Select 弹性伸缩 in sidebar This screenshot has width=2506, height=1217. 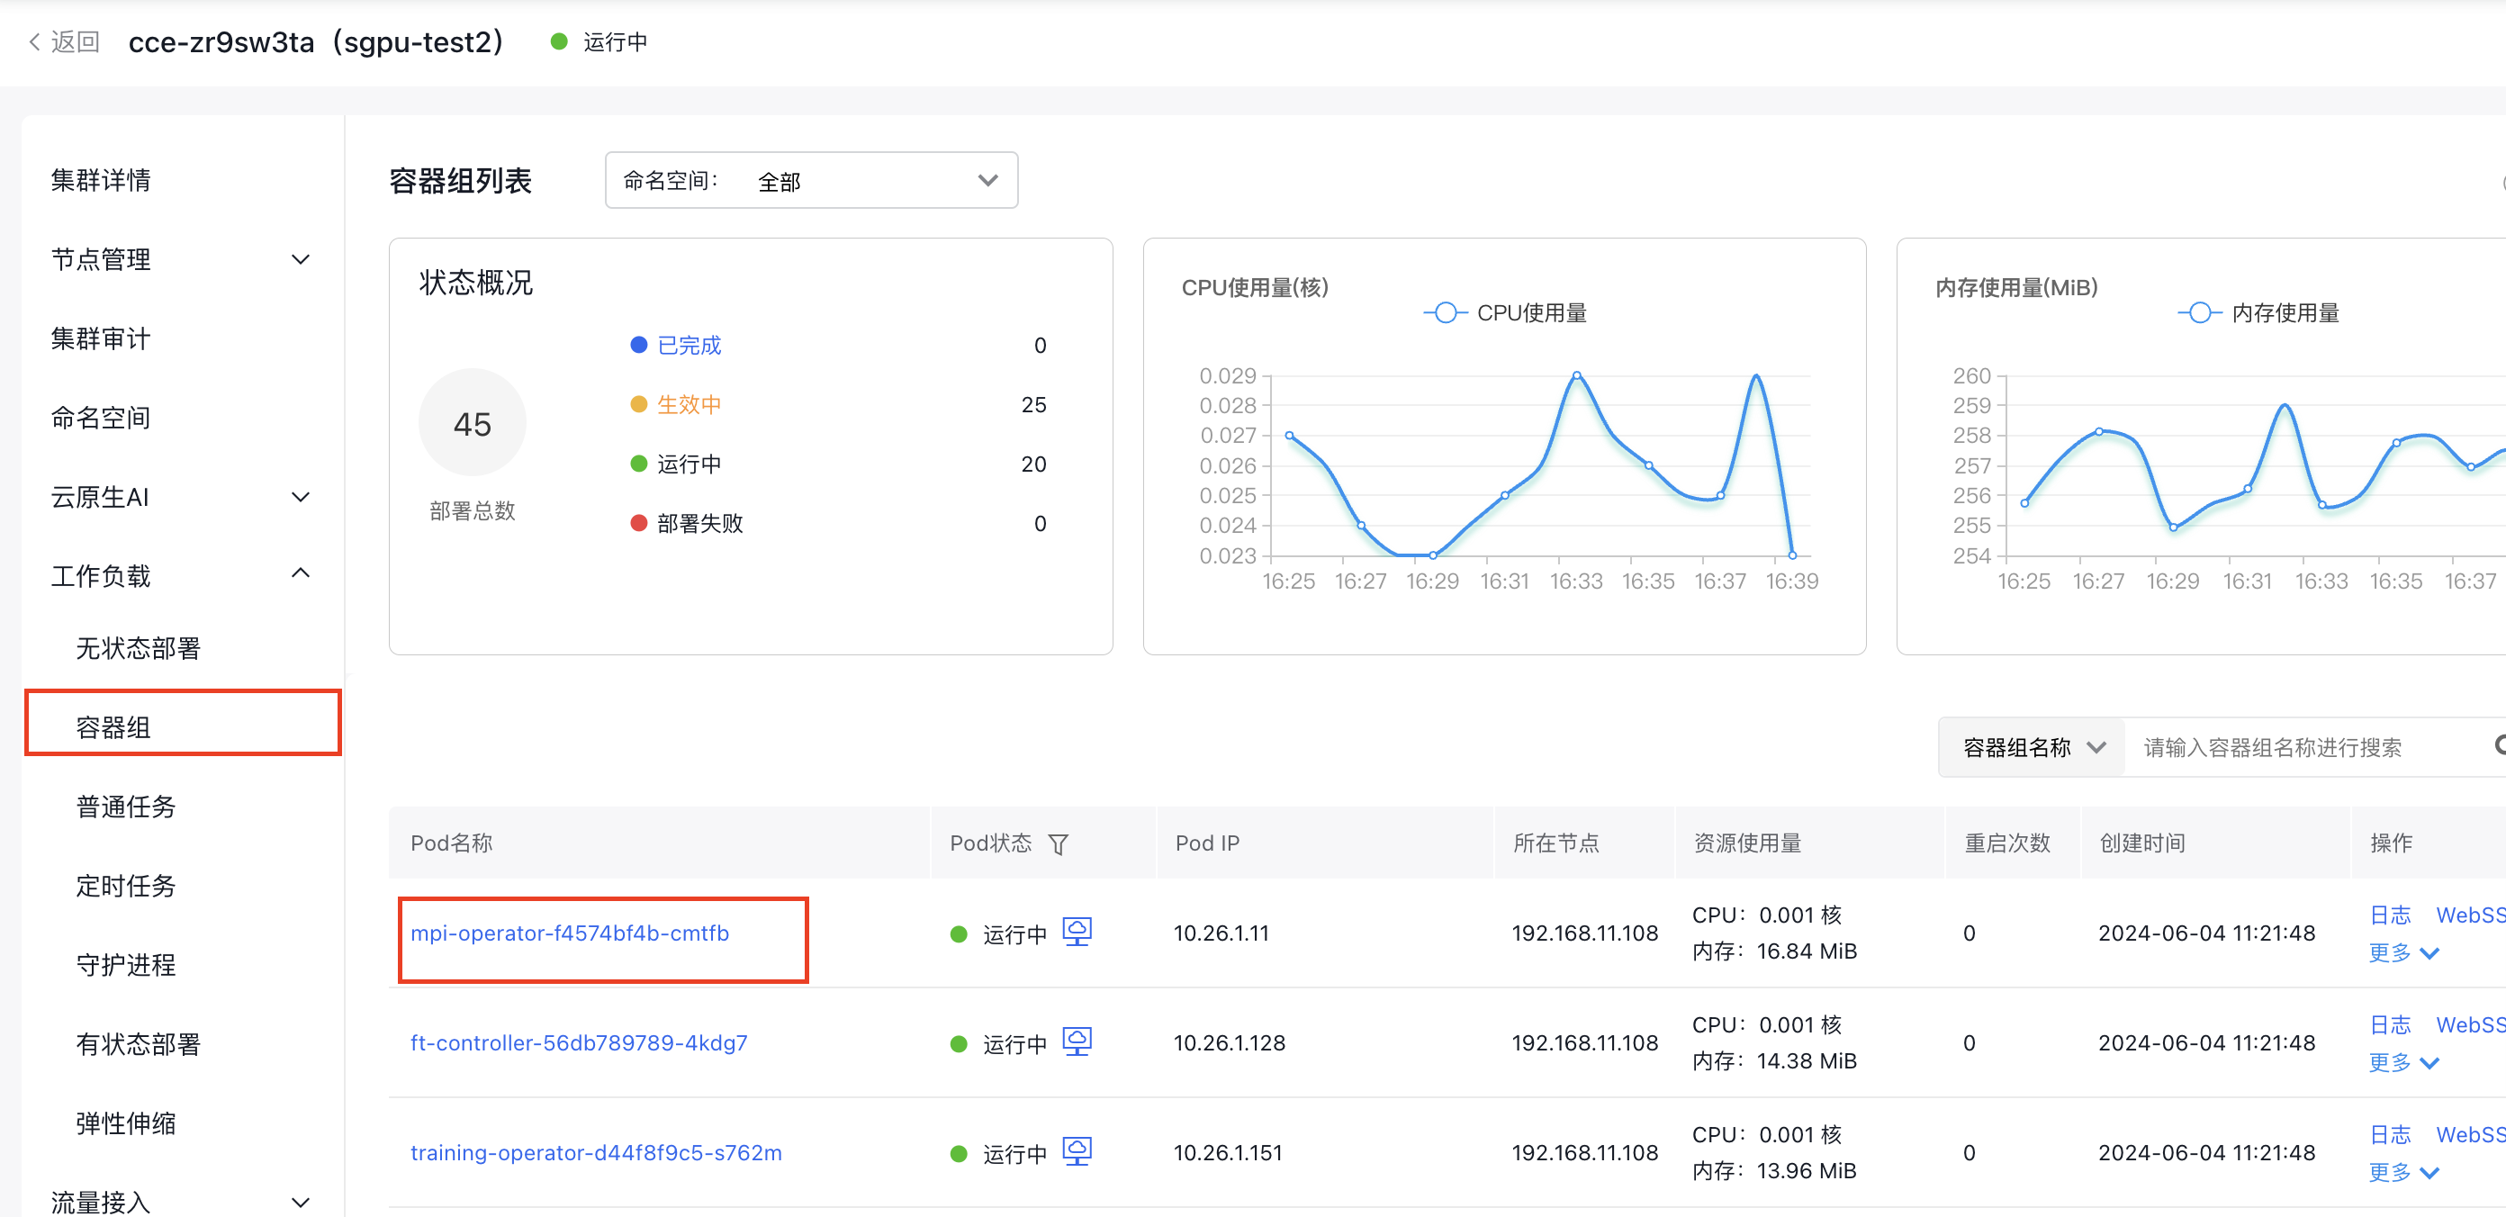125,1123
